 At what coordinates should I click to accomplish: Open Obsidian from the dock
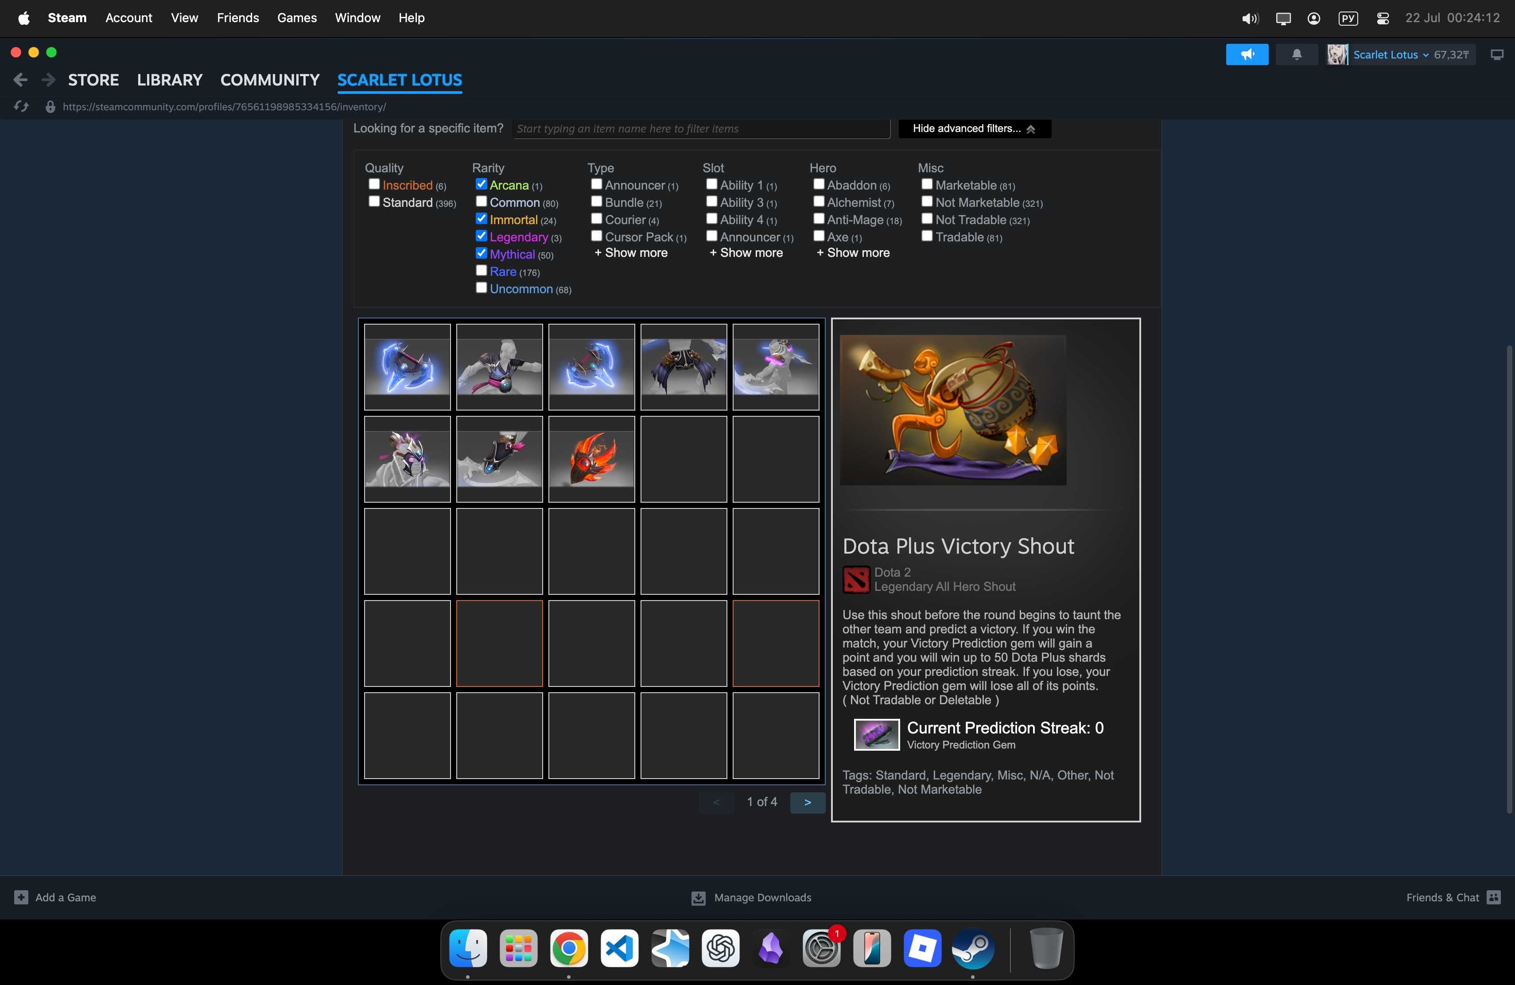(771, 948)
